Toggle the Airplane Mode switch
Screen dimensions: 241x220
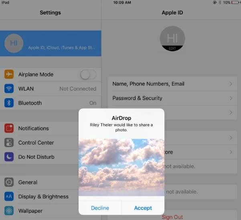[88, 75]
